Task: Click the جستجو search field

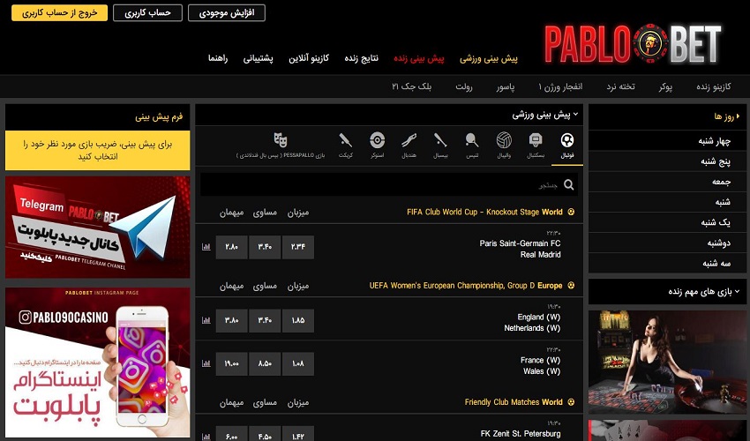Action: [x=389, y=184]
